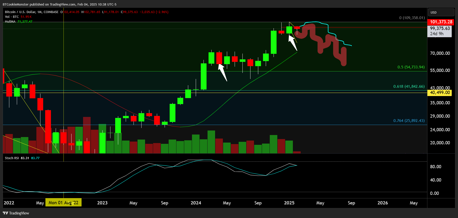The height and width of the screenshot is (218, 458).
Task: Click the 0.00 Stoch RSI axis value
Action: tap(434, 193)
